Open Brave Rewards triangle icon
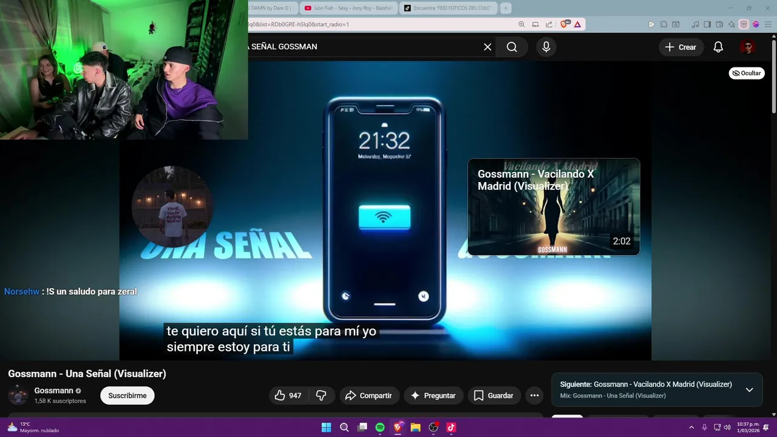777x437 pixels. click(x=577, y=24)
